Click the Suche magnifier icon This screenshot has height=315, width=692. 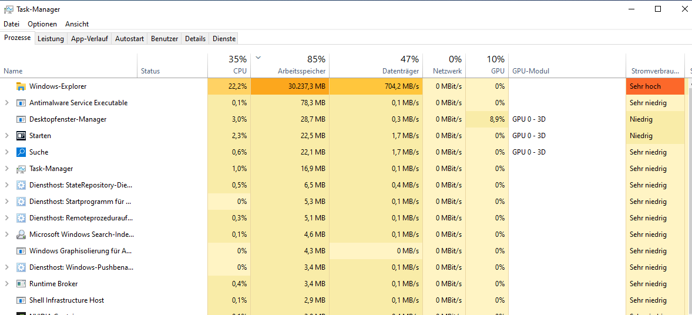[21, 152]
